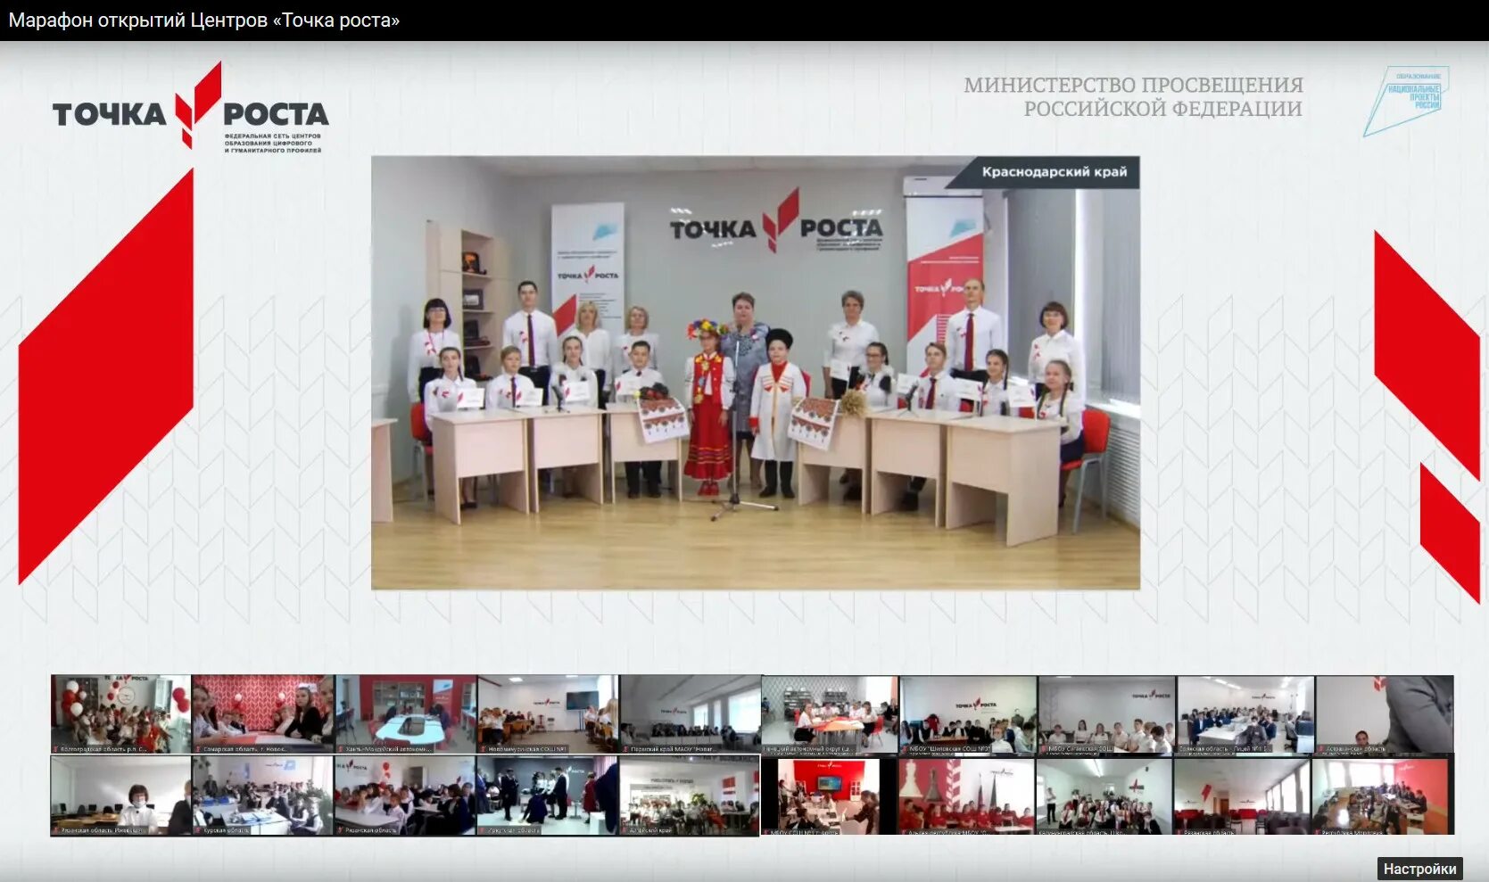Viewport: 1489px width, 882px height.
Task: Select the Самарская область thumbnail
Action: pos(263,714)
